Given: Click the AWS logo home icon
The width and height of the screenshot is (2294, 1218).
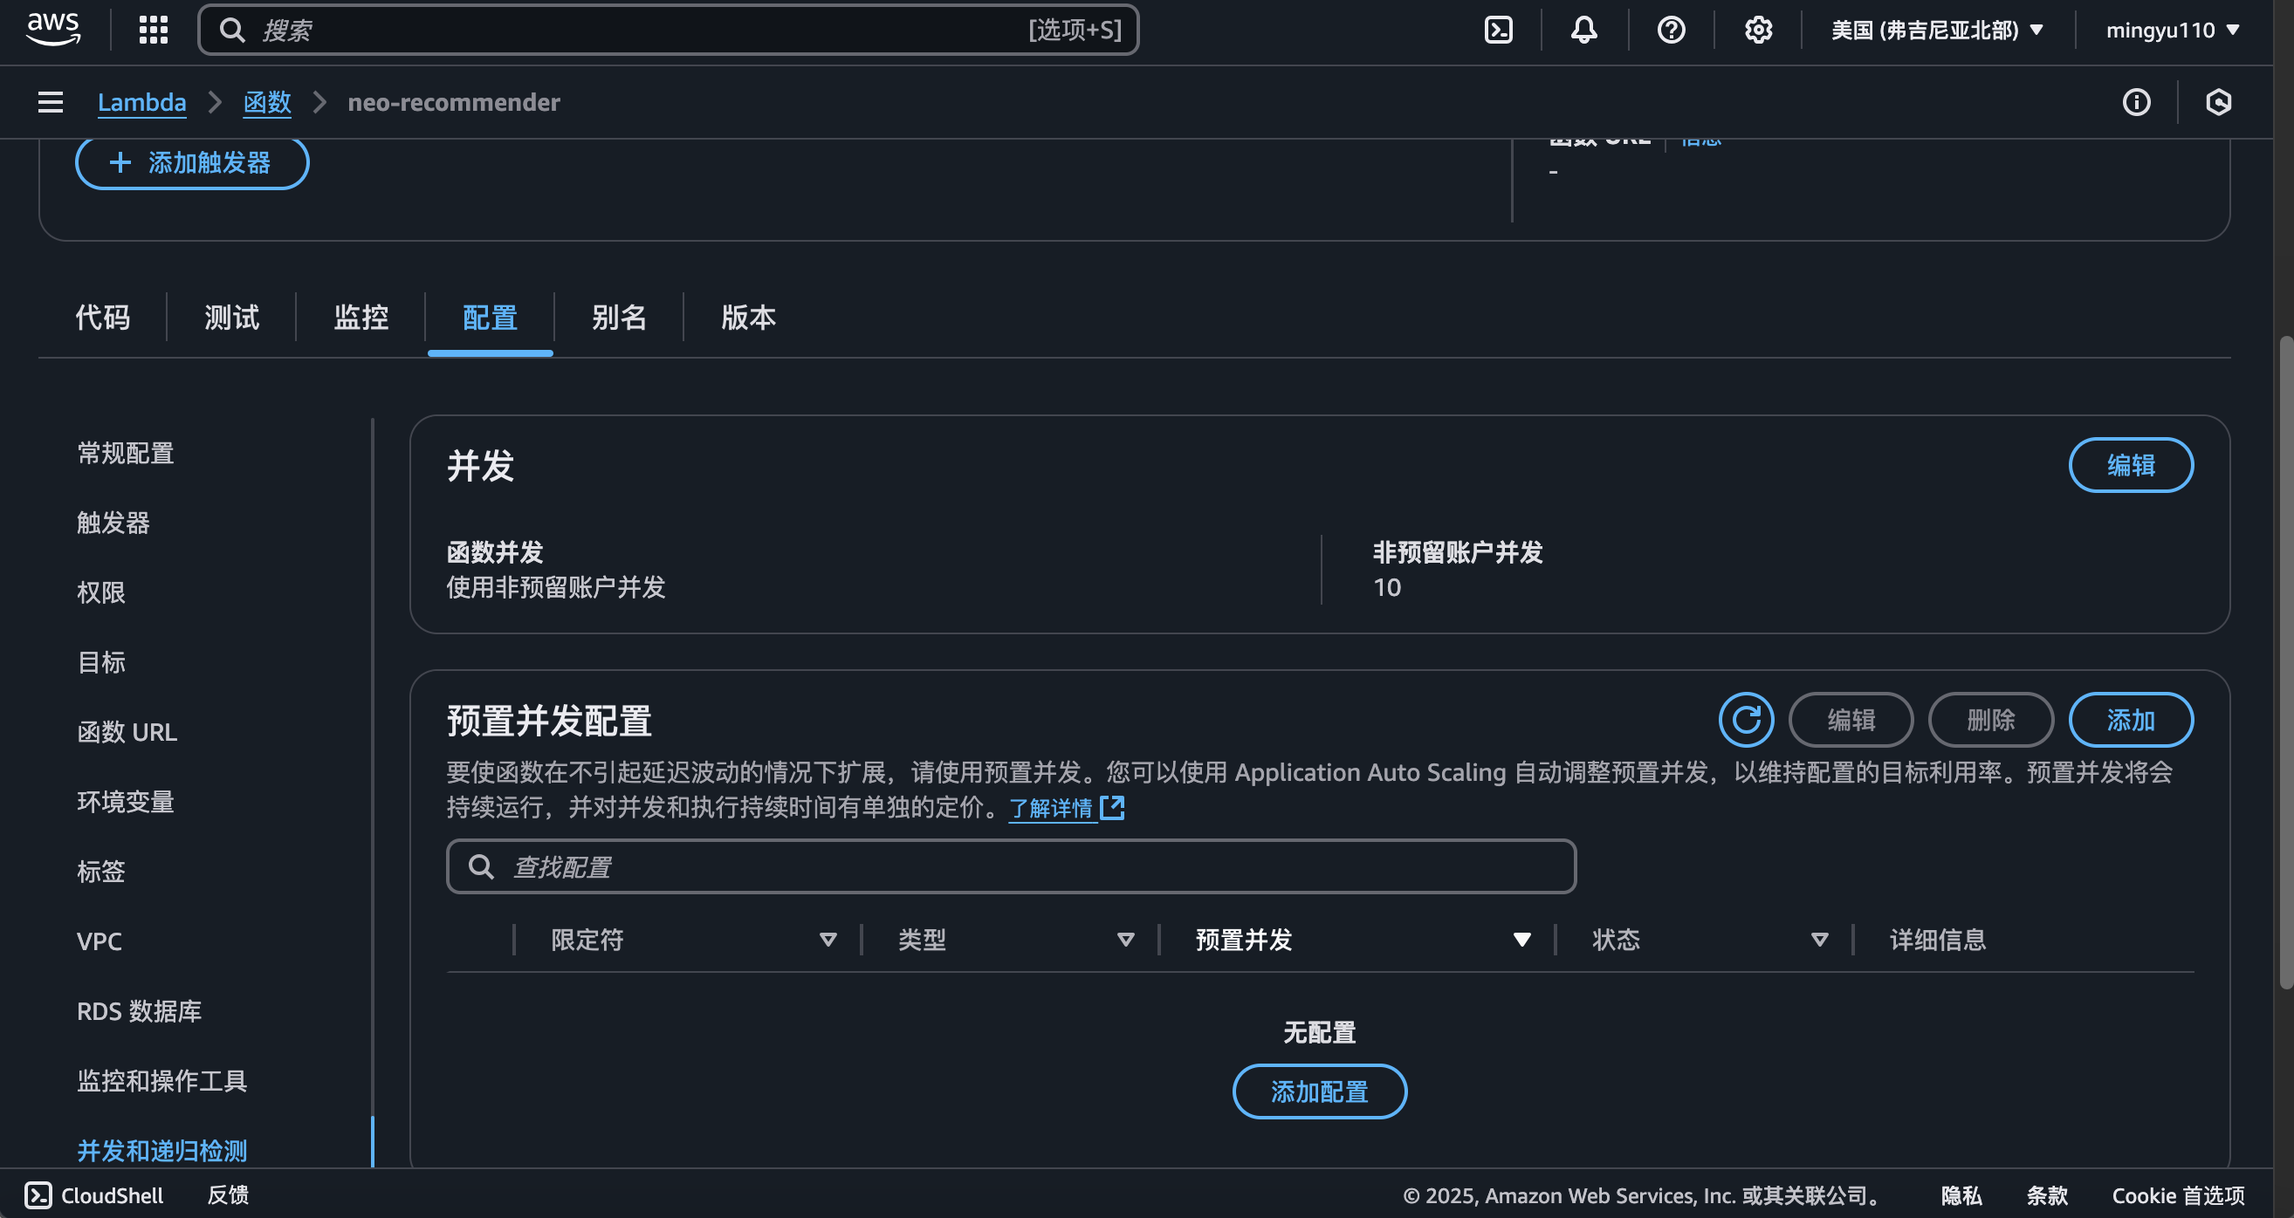Looking at the screenshot, I should pyautogui.click(x=53, y=30).
